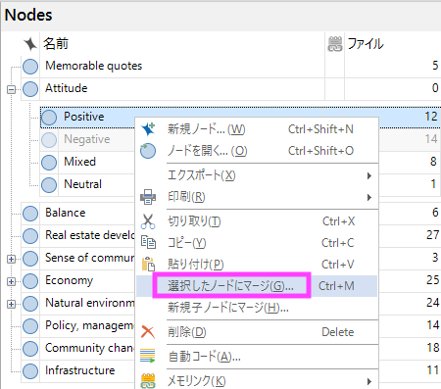The width and height of the screenshot is (441, 389).
Task: Sort by the ファイル column header
Action: point(366,44)
